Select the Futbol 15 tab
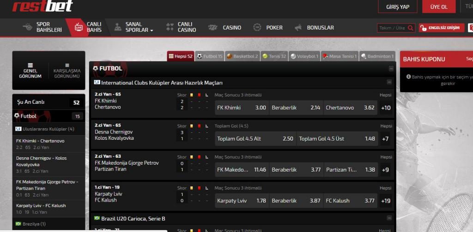 point(210,56)
